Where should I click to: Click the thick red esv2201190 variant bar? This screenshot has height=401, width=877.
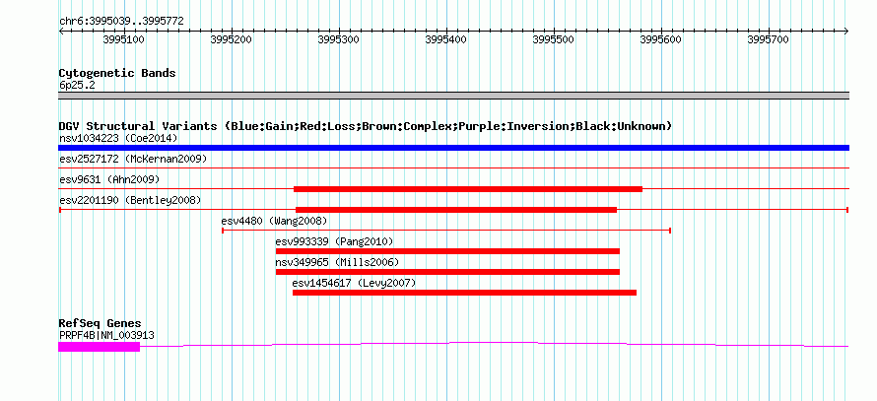point(456,210)
